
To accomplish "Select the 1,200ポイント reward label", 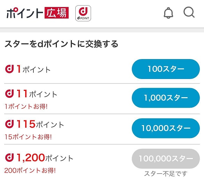I will tap(45, 158).
